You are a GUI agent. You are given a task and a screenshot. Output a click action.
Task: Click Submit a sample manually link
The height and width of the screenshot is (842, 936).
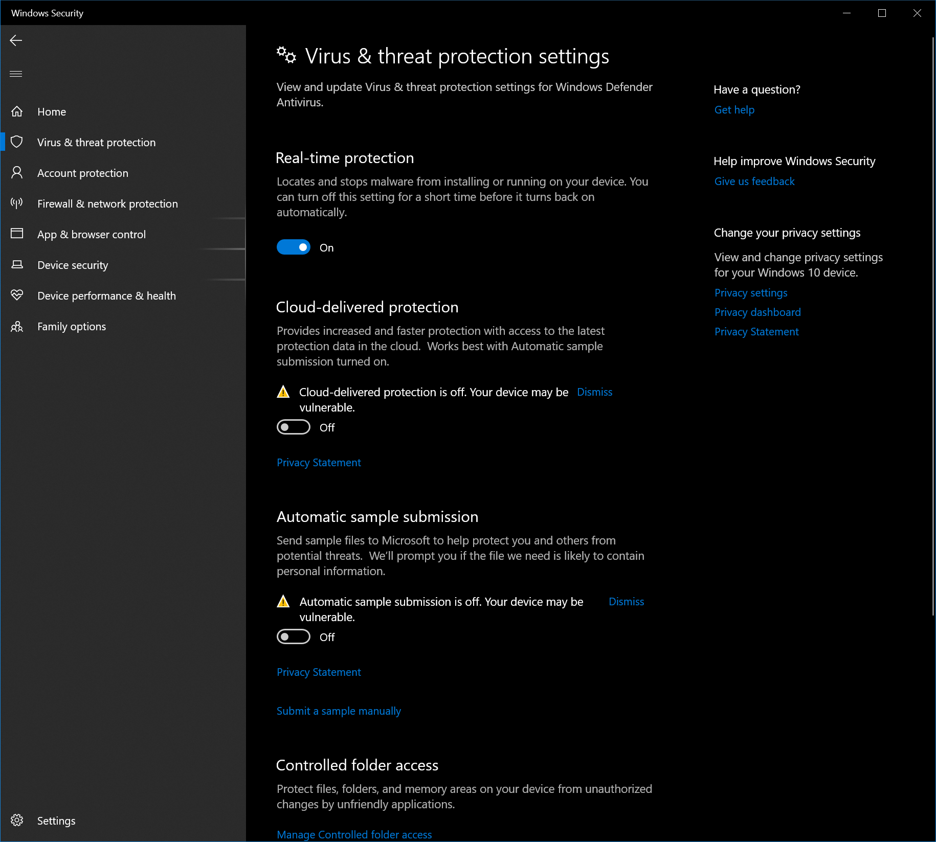339,711
